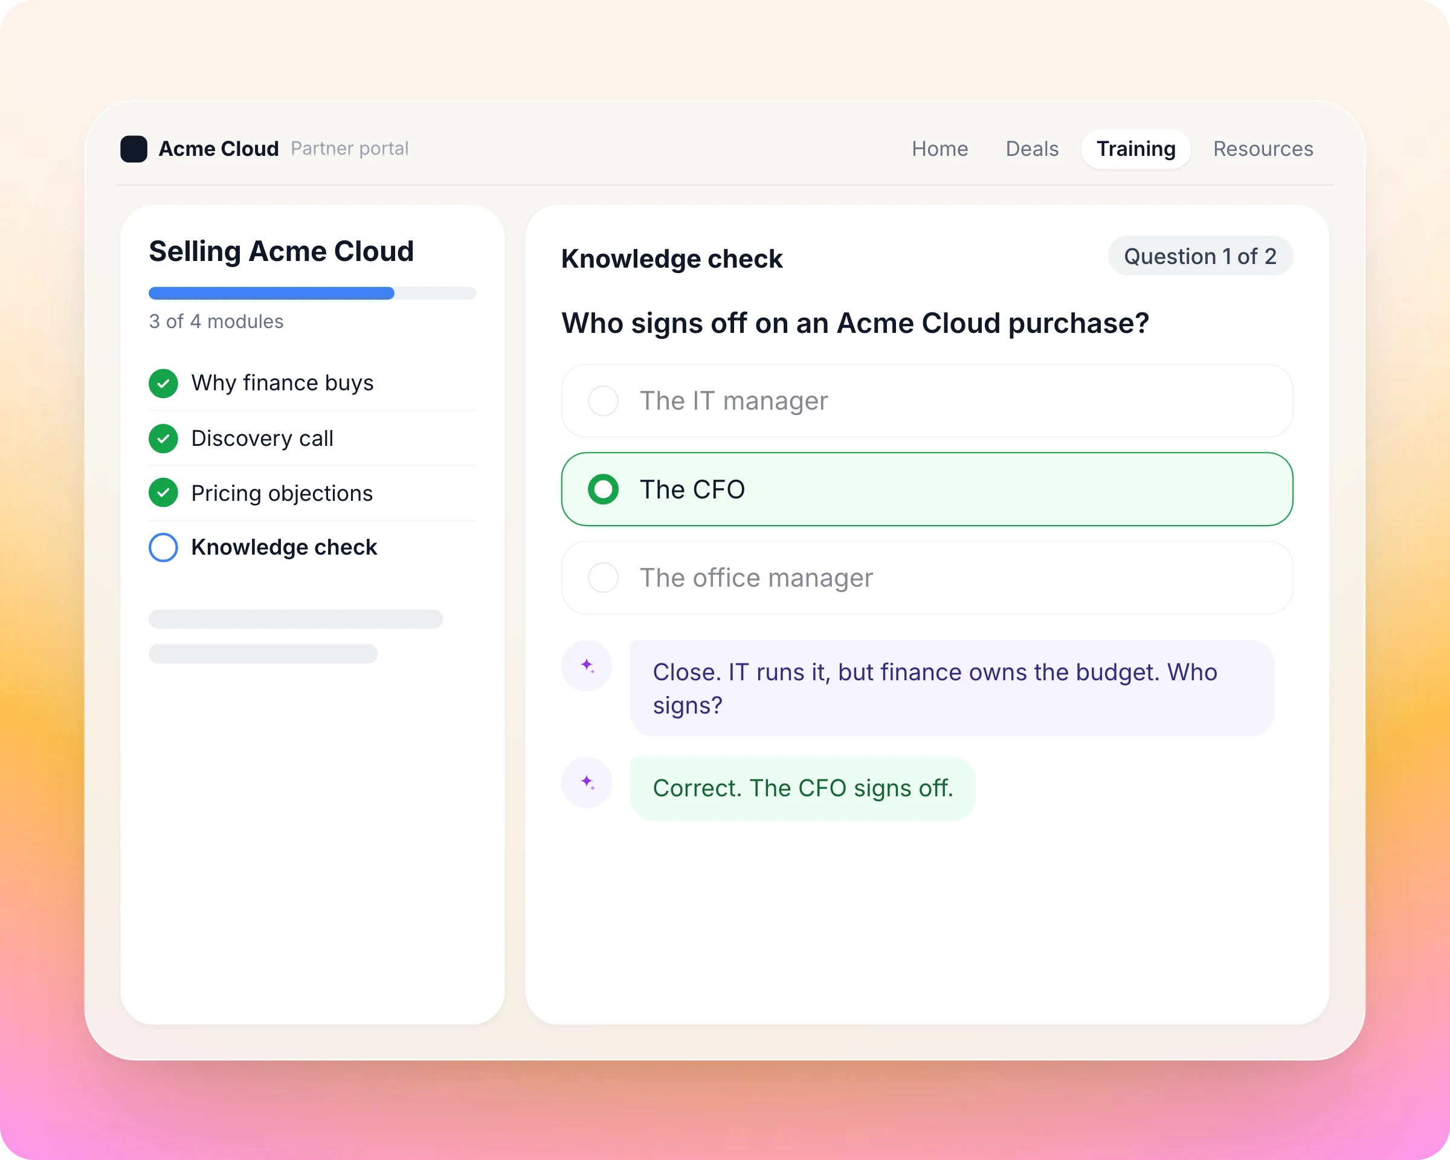Image resolution: width=1450 pixels, height=1160 pixels.
Task: Click the module progress bar
Action: tap(312, 293)
